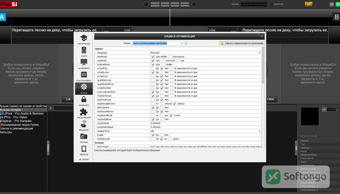Check Да for the smartPlay option

point(153,68)
